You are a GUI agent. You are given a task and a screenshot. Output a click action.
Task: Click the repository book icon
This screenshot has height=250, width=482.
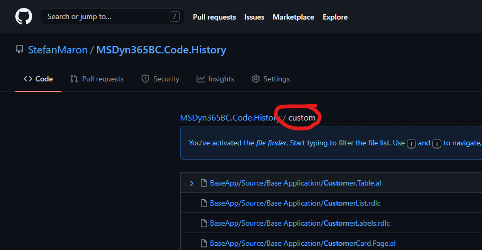click(x=19, y=50)
